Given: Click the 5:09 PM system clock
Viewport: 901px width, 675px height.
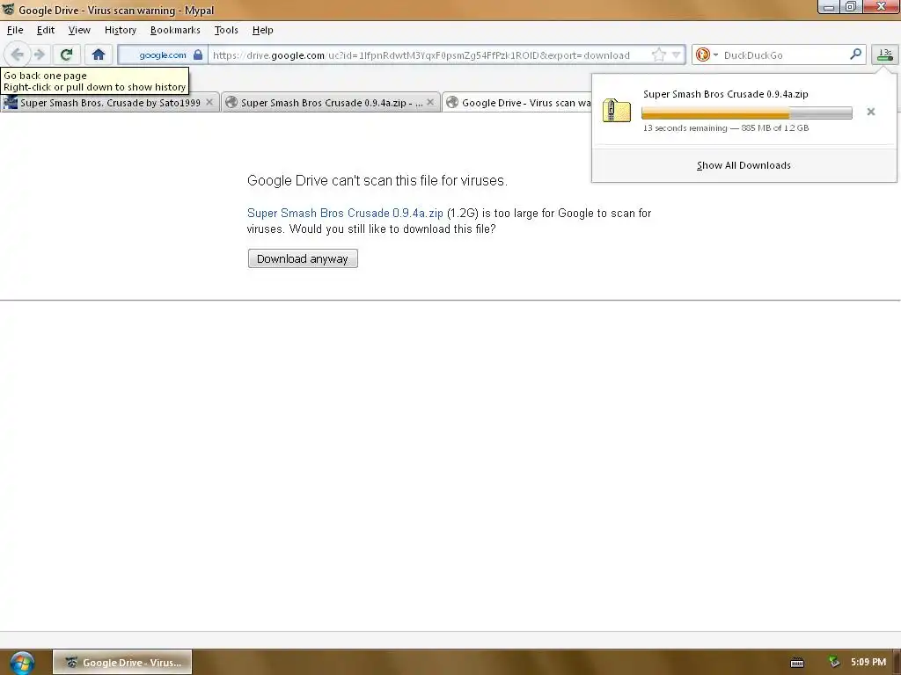Looking at the screenshot, I should pyautogui.click(x=868, y=663).
